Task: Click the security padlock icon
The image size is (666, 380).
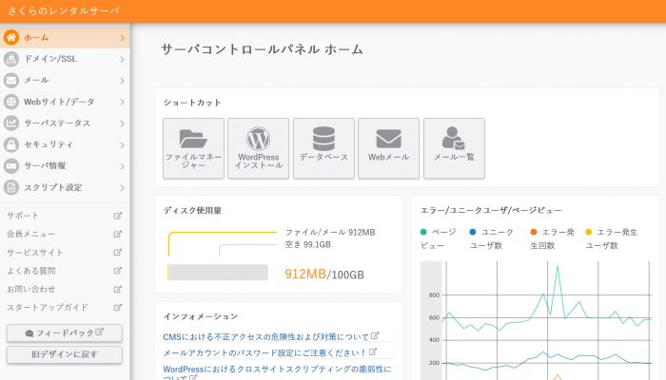Action: coord(11,144)
